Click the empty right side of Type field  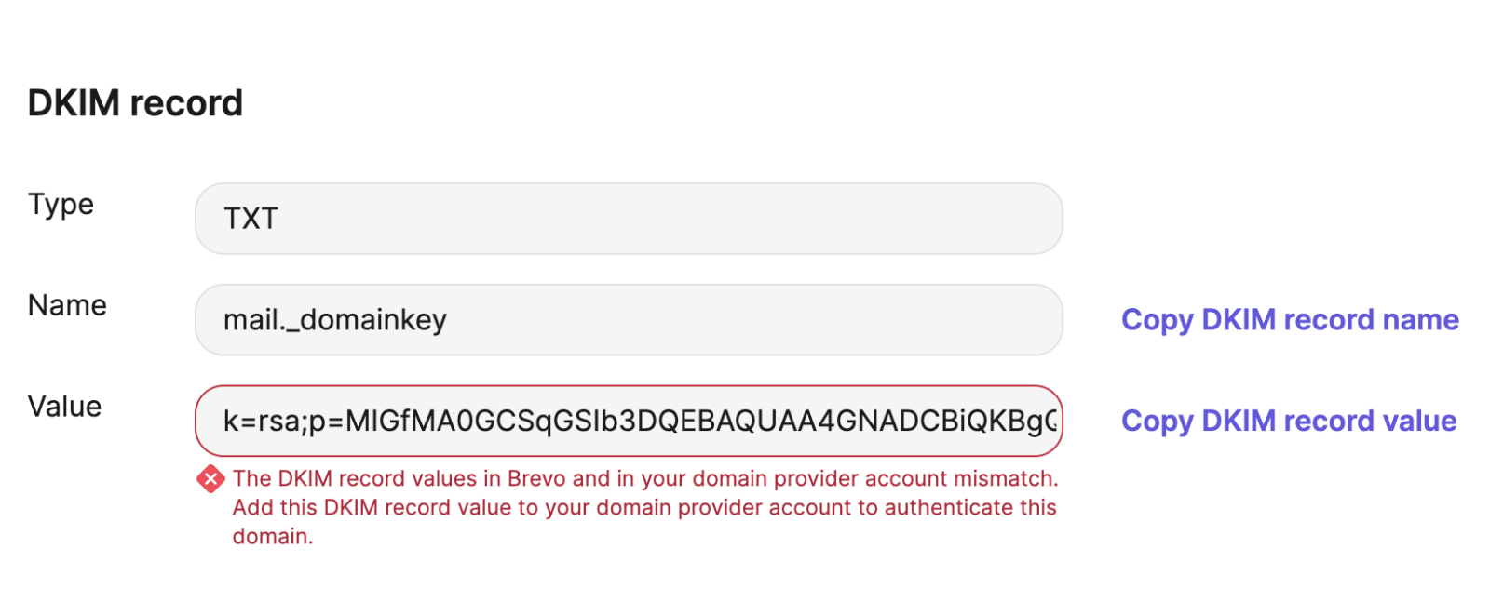coord(838,219)
